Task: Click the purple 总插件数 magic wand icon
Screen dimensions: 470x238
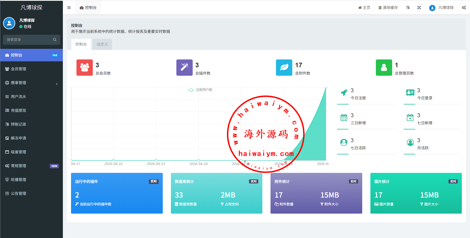Action: coord(184,68)
